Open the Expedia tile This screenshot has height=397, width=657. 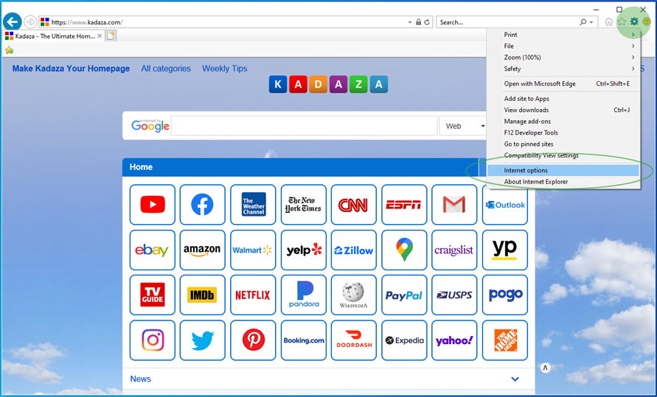pos(404,340)
